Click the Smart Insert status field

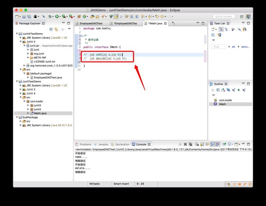121,184
